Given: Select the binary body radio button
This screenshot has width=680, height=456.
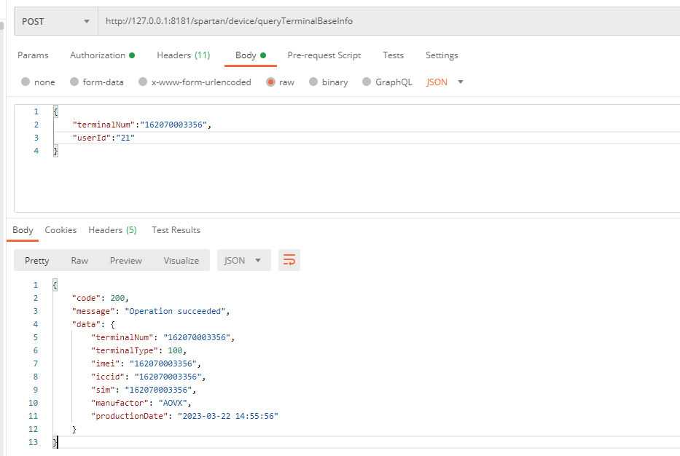Looking at the screenshot, I should (x=313, y=82).
